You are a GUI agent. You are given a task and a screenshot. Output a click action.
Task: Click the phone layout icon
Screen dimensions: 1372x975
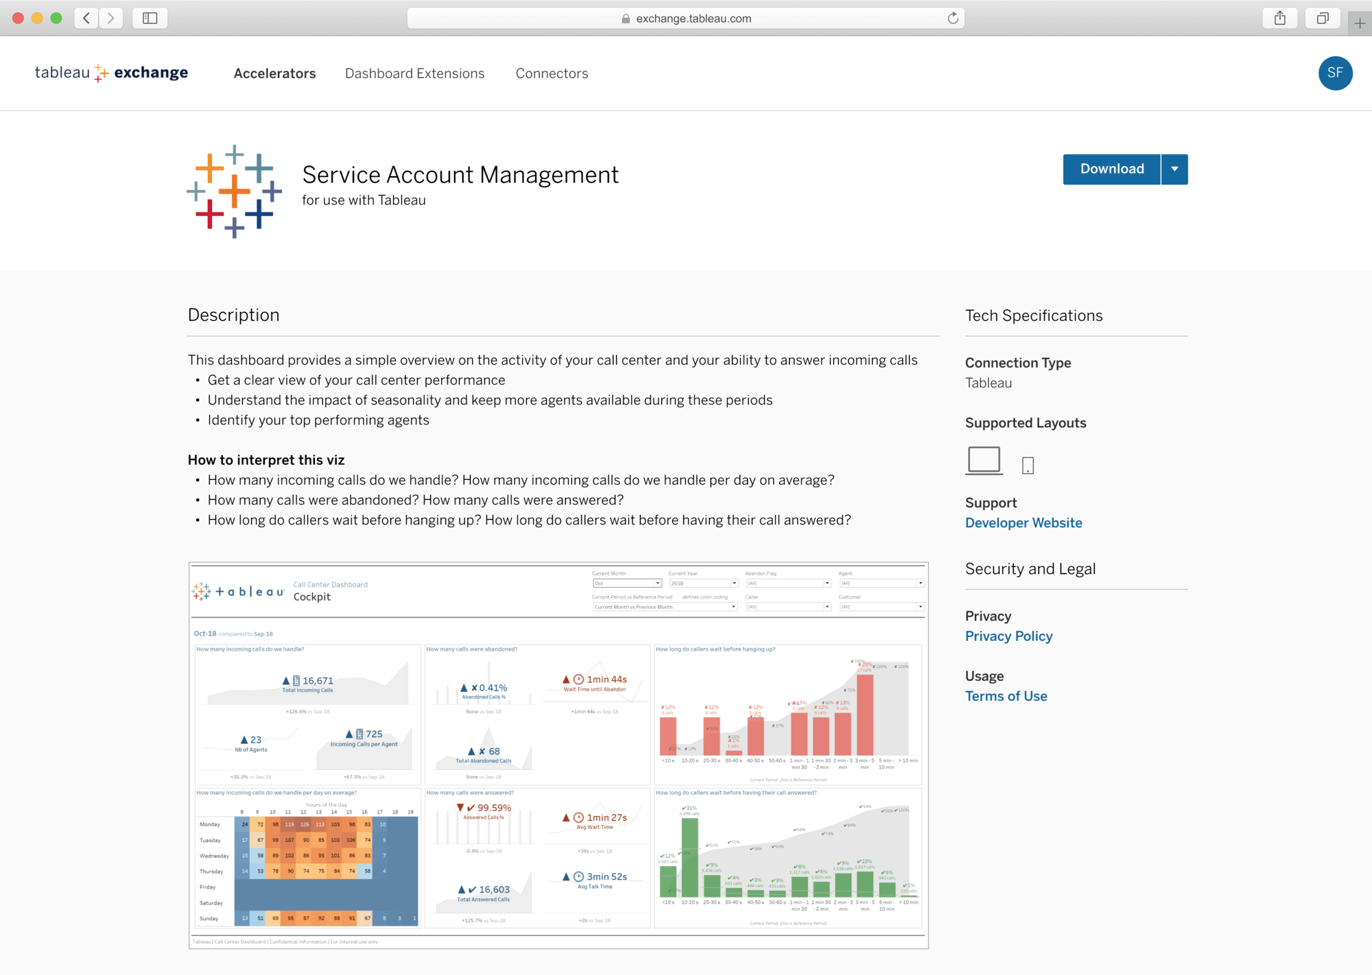tap(1027, 466)
